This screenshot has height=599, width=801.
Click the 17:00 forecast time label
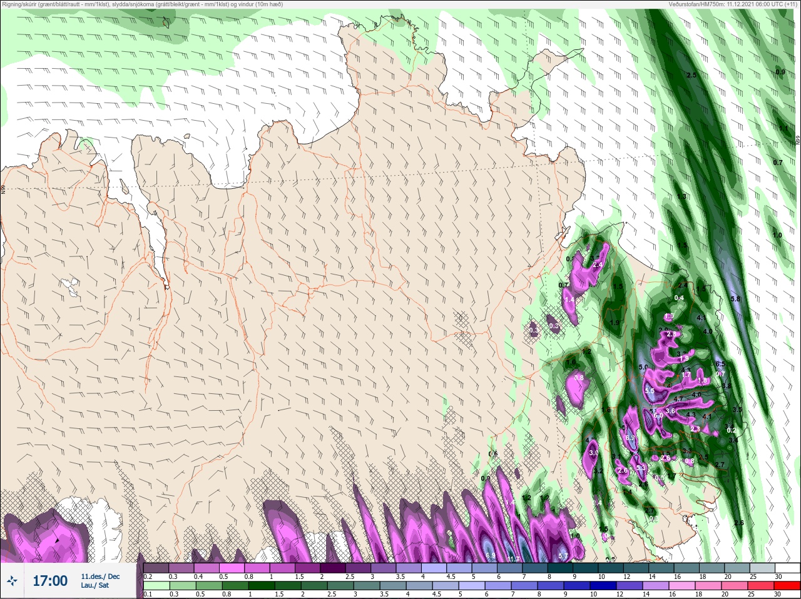click(50, 581)
